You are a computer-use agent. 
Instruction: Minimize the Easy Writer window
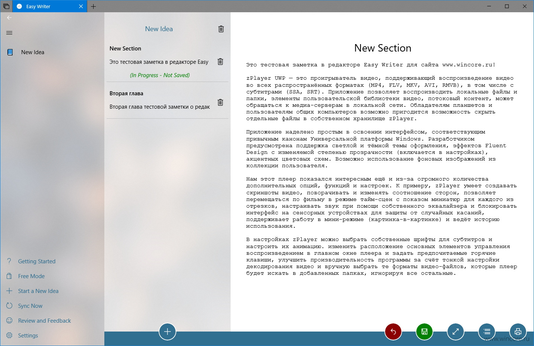[489, 6]
